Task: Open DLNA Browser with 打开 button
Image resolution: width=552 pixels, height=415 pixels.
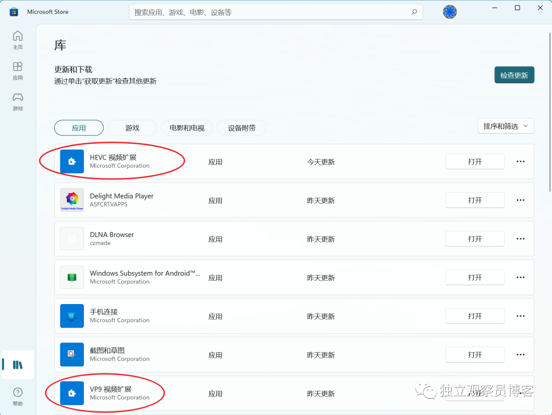Action: (x=475, y=239)
